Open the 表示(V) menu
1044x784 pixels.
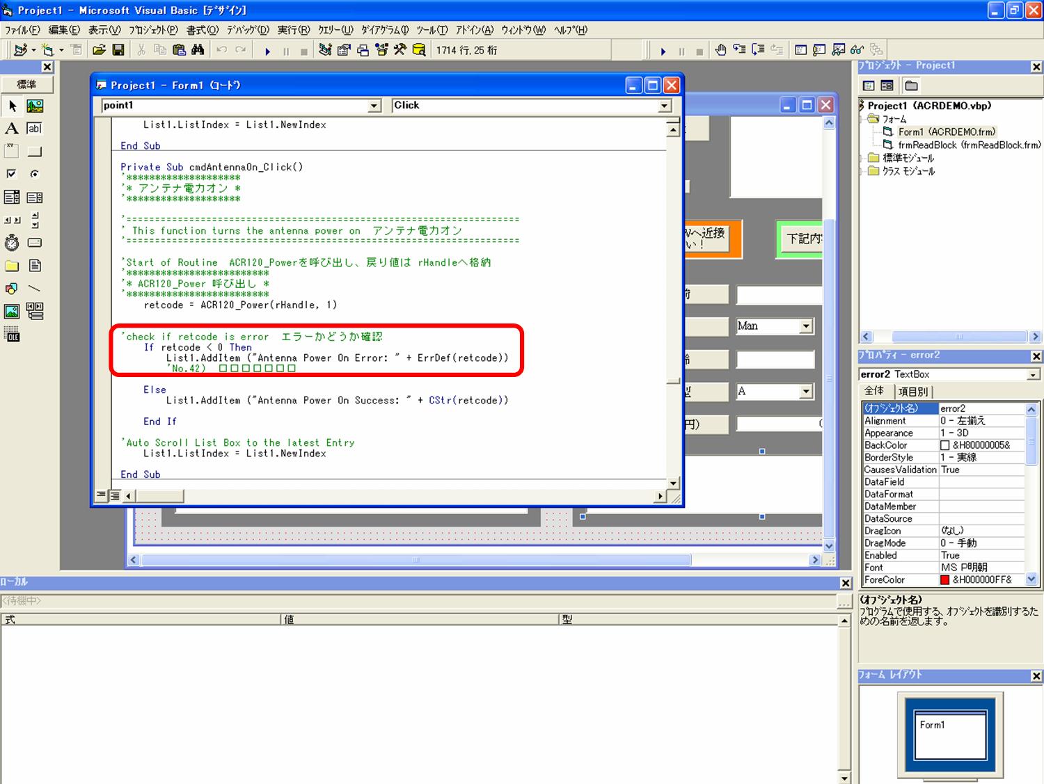[104, 30]
